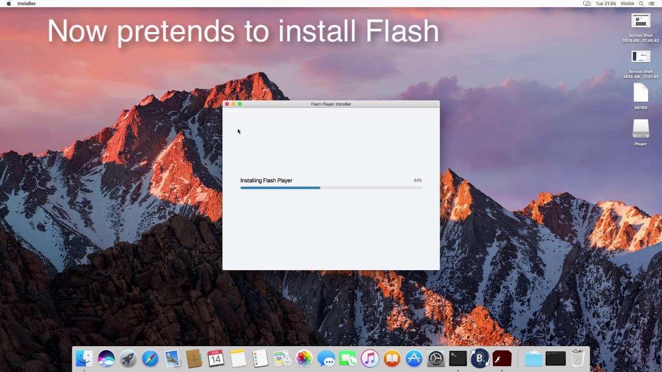This screenshot has height=372, width=662.
Task: Open FaceTime green icon in Dock
Action: [348, 358]
